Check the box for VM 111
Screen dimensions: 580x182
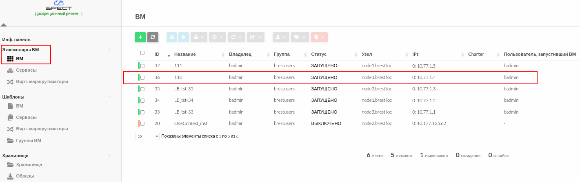pos(142,66)
